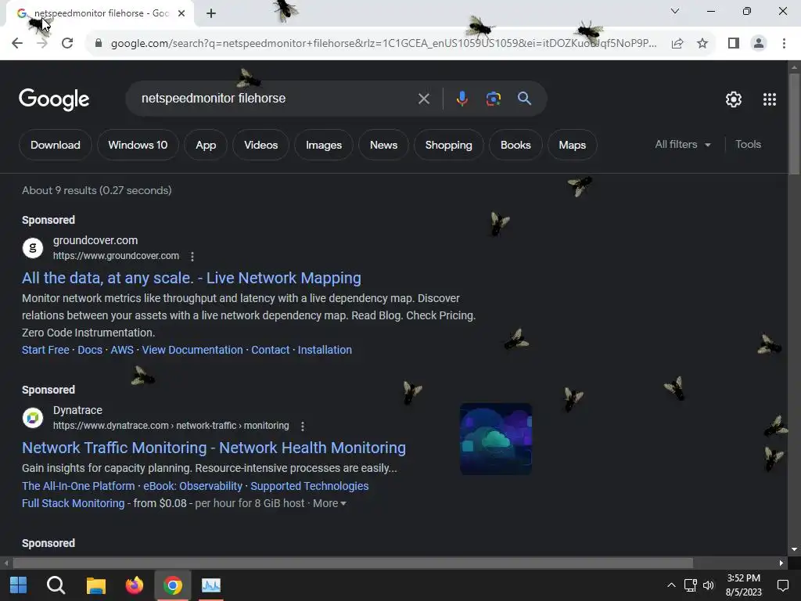The width and height of the screenshot is (801, 601).
Task: Go back to the previous page
Action: coord(17,44)
